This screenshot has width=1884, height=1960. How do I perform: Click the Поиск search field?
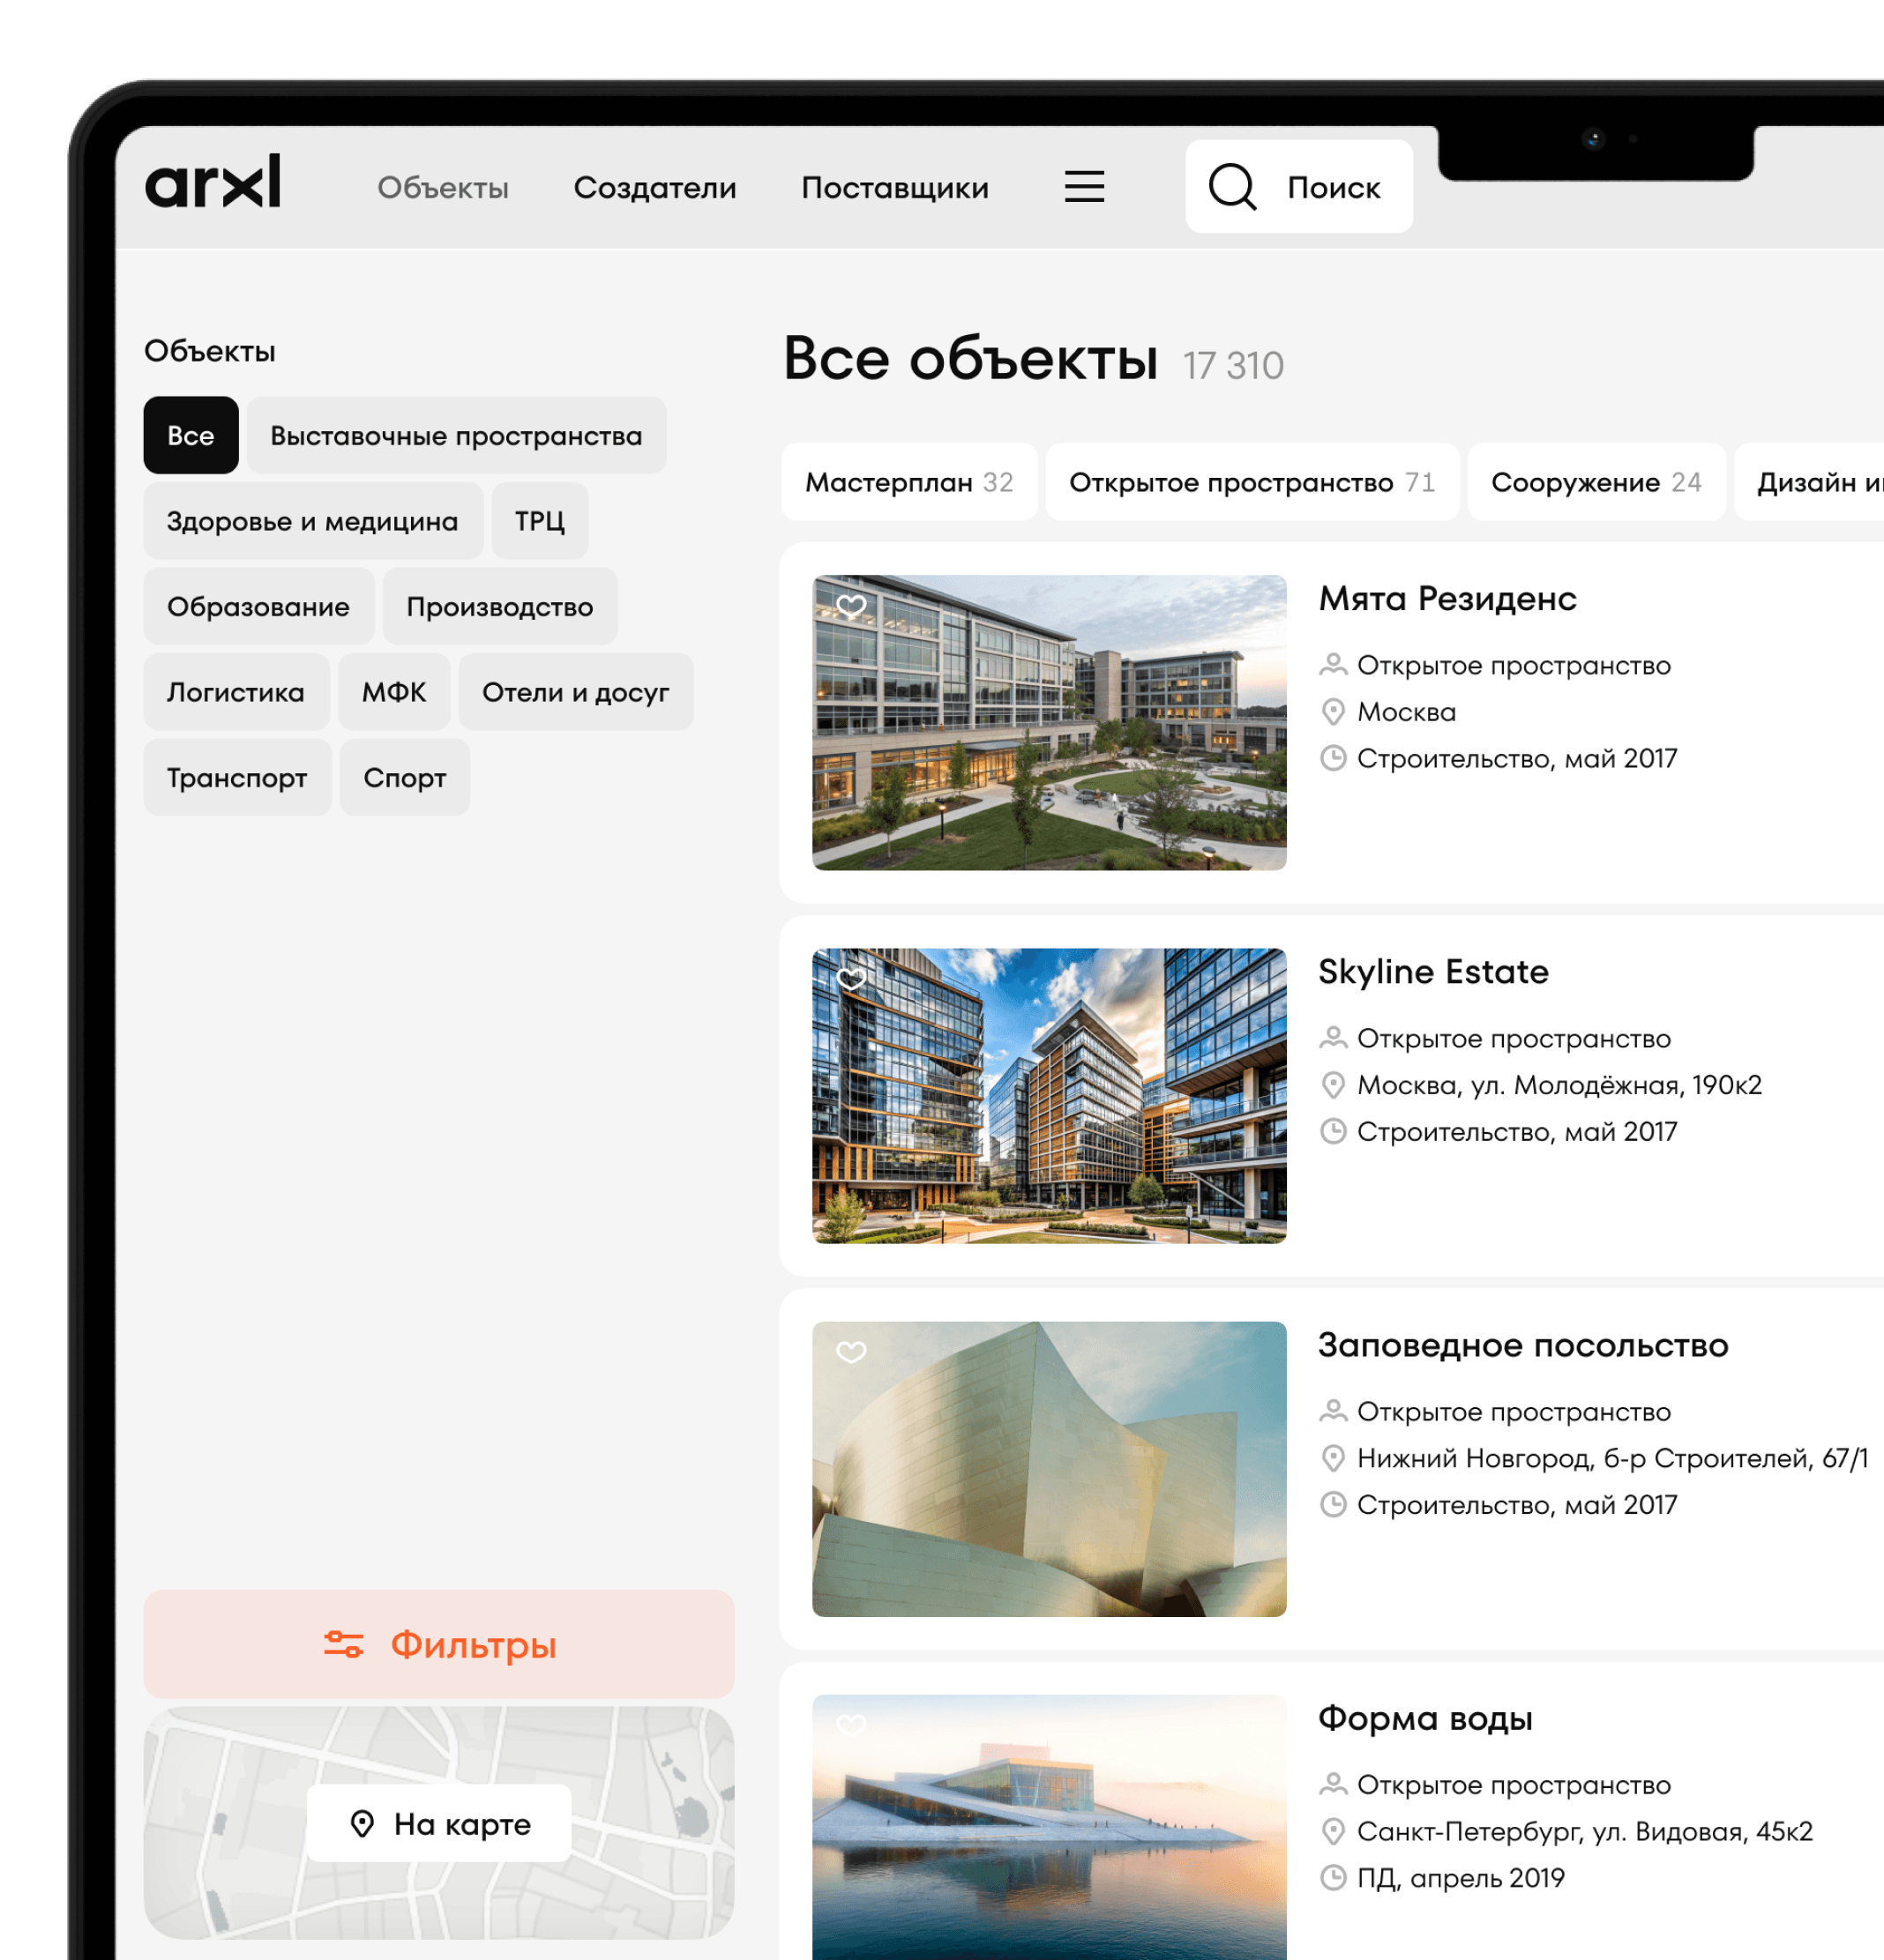1298,187
